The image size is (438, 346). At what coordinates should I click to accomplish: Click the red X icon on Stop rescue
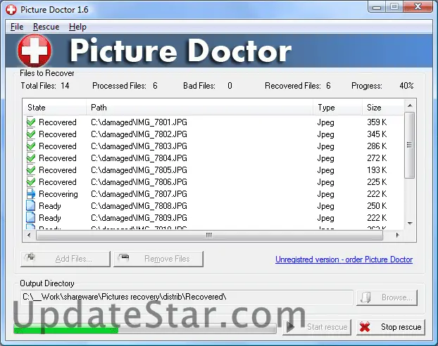pos(365,327)
